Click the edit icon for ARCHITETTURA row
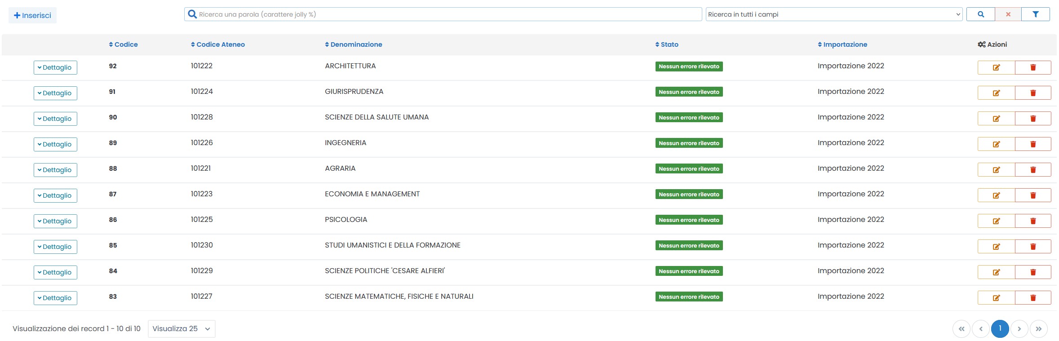Image resolution: width=1059 pixels, height=341 pixels. tap(996, 67)
